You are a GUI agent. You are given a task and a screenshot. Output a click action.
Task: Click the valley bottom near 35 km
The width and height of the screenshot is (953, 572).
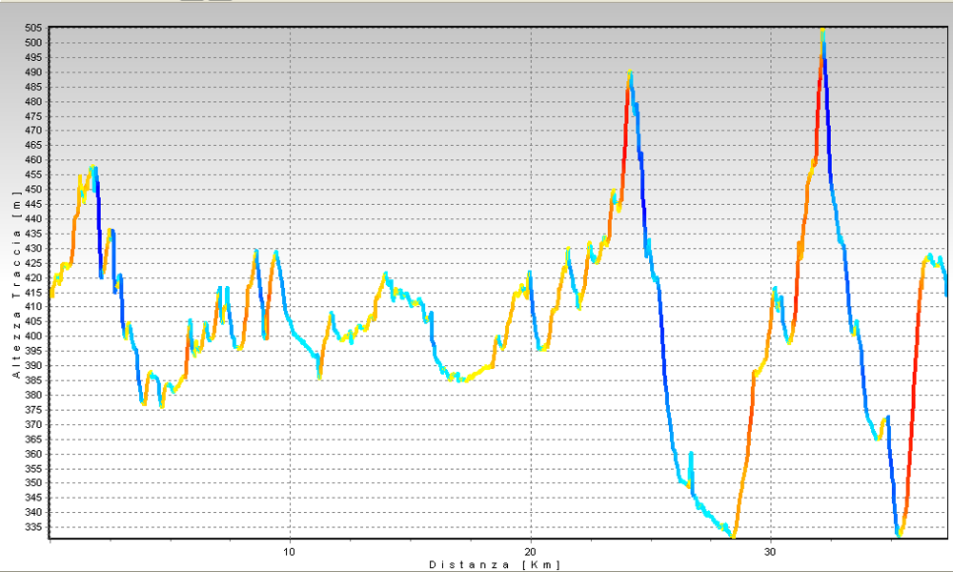click(x=898, y=535)
